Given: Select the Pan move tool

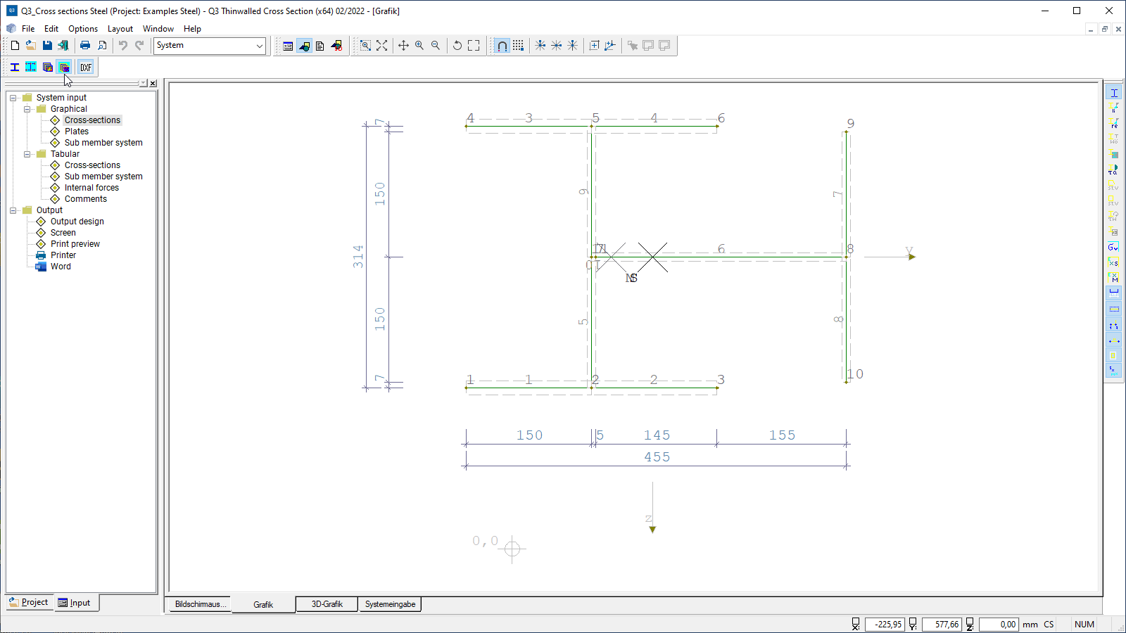Looking at the screenshot, I should (x=403, y=45).
